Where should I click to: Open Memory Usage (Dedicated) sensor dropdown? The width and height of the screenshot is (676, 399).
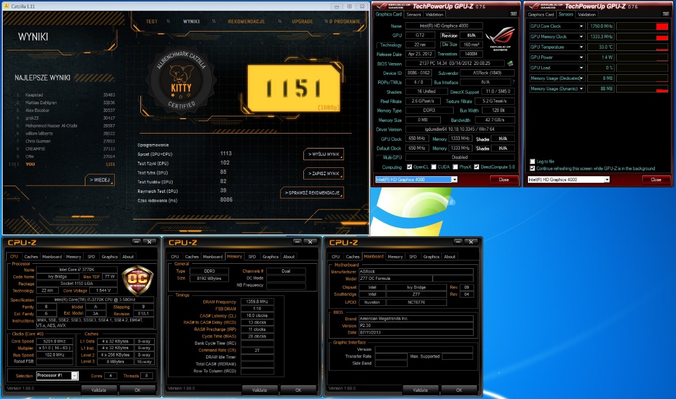click(x=581, y=78)
